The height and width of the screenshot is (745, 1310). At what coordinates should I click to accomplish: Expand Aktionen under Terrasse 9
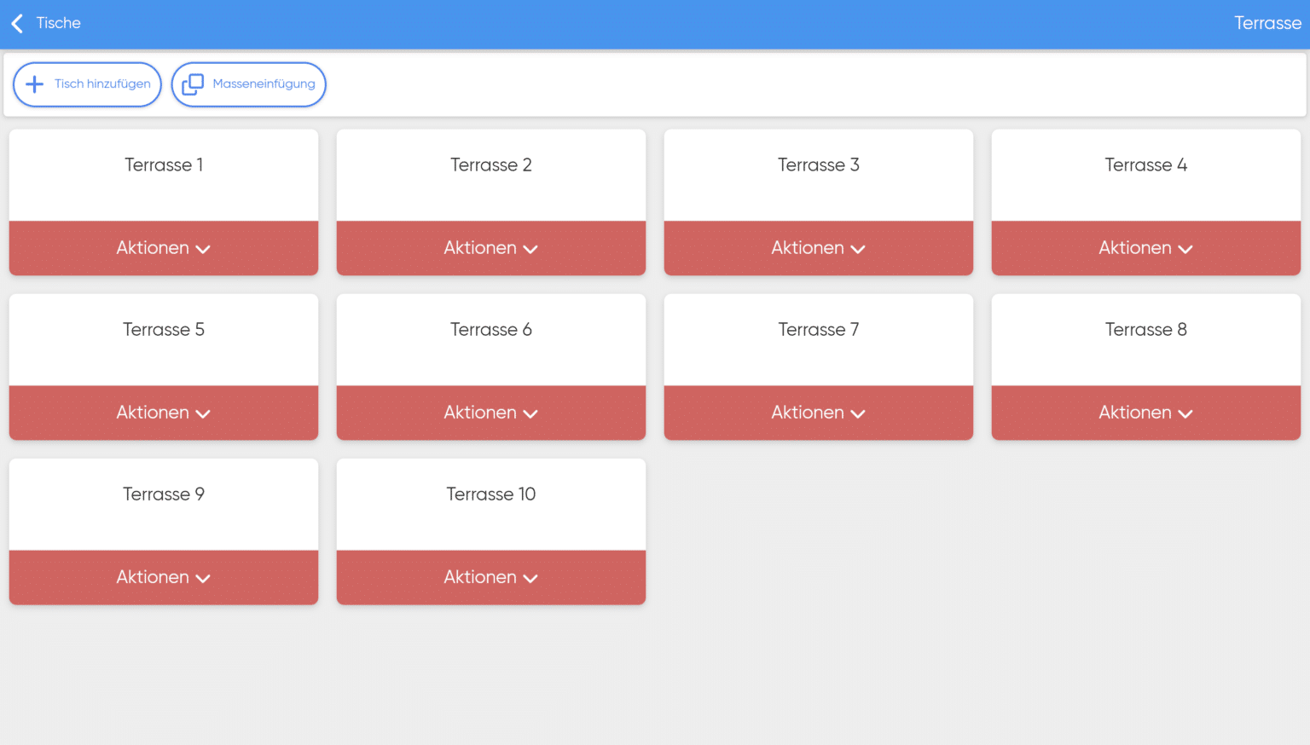coord(163,577)
